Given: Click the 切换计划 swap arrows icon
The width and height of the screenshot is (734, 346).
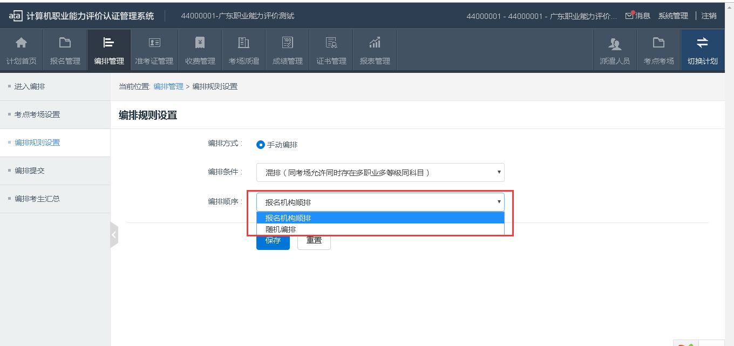Looking at the screenshot, I should [702, 43].
